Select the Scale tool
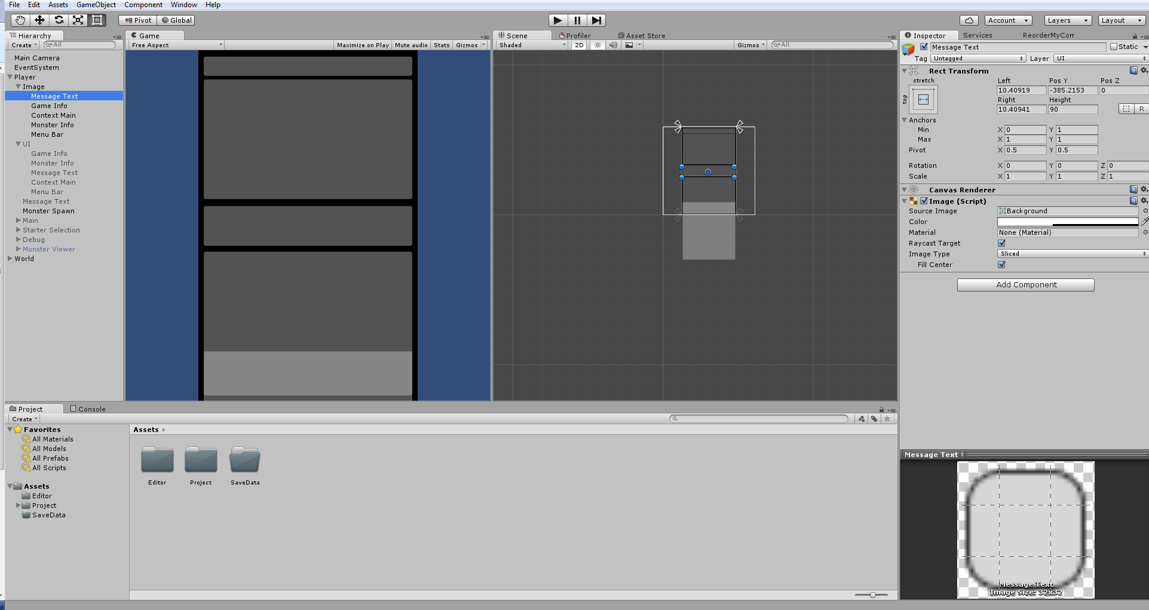This screenshot has width=1149, height=610. point(78,20)
